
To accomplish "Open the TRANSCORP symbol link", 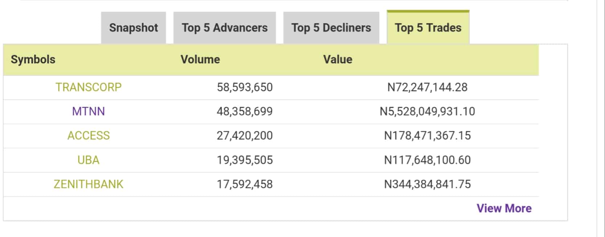I will click(x=88, y=87).
